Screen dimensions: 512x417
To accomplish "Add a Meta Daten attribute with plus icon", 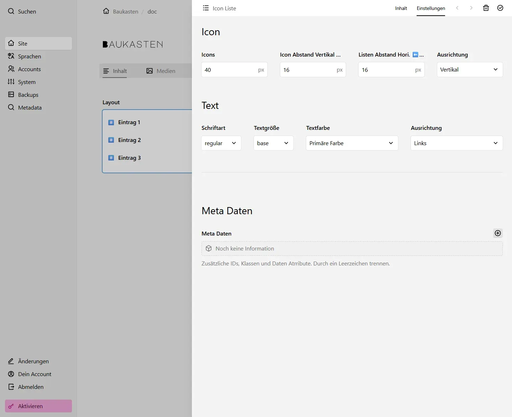I will 497,233.
